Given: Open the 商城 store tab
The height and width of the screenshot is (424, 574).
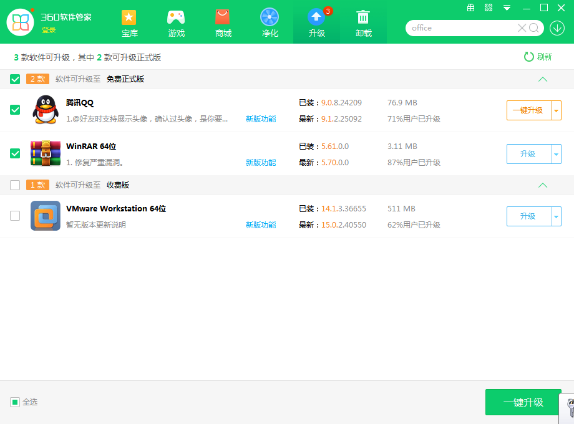Looking at the screenshot, I should coord(223,24).
